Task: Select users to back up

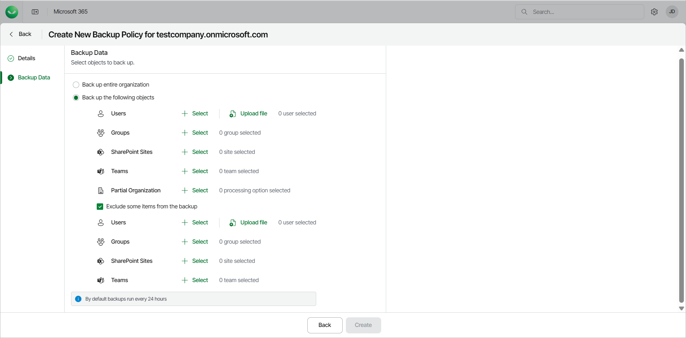Action: 195,114
